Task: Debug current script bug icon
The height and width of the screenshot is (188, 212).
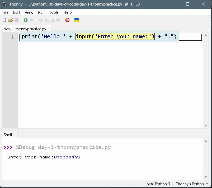Action: tap(31, 20)
